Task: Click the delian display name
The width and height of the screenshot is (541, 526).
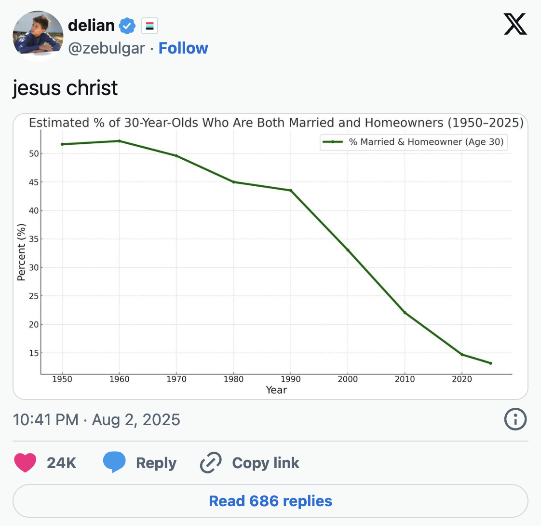Action: pos(91,26)
